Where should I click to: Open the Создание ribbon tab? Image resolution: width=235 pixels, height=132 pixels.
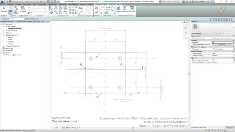(x=10, y=4)
